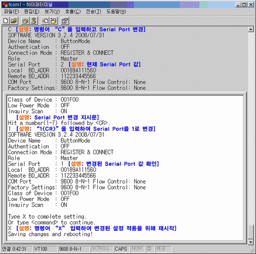Image resolution: width=256 pixels, height=254 pixels.
Task: Close the tcom1 HyperTerminal window
Action: (x=251, y=5)
